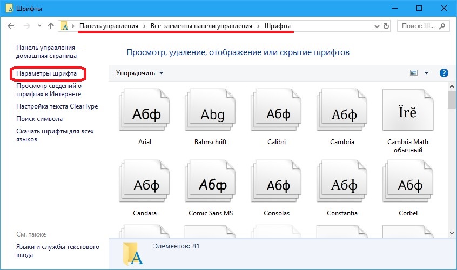Open Параметры шрифта link
Screen dimensions: 457x270
[x=46, y=73]
